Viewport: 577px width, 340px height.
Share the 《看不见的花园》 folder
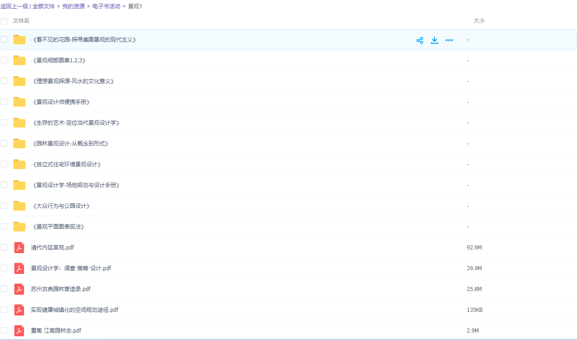(x=419, y=40)
